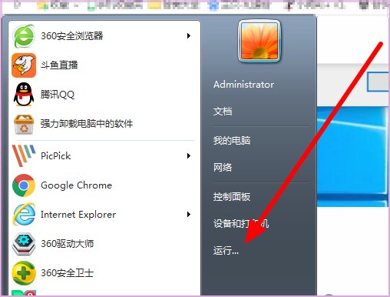Expand the Internet Explorer submenu arrow

[189, 214]
